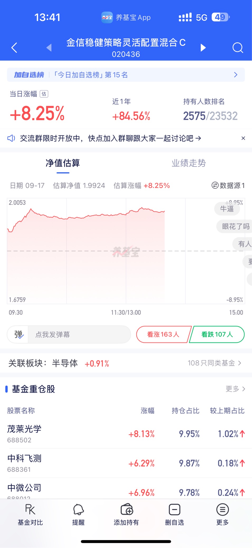Select the 净值估算 tab

63,163
